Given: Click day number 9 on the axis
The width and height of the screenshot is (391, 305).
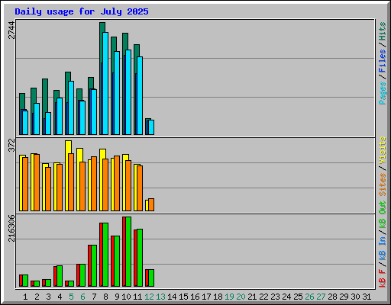Looking at the screenshot, I should (x=117, y=297).
